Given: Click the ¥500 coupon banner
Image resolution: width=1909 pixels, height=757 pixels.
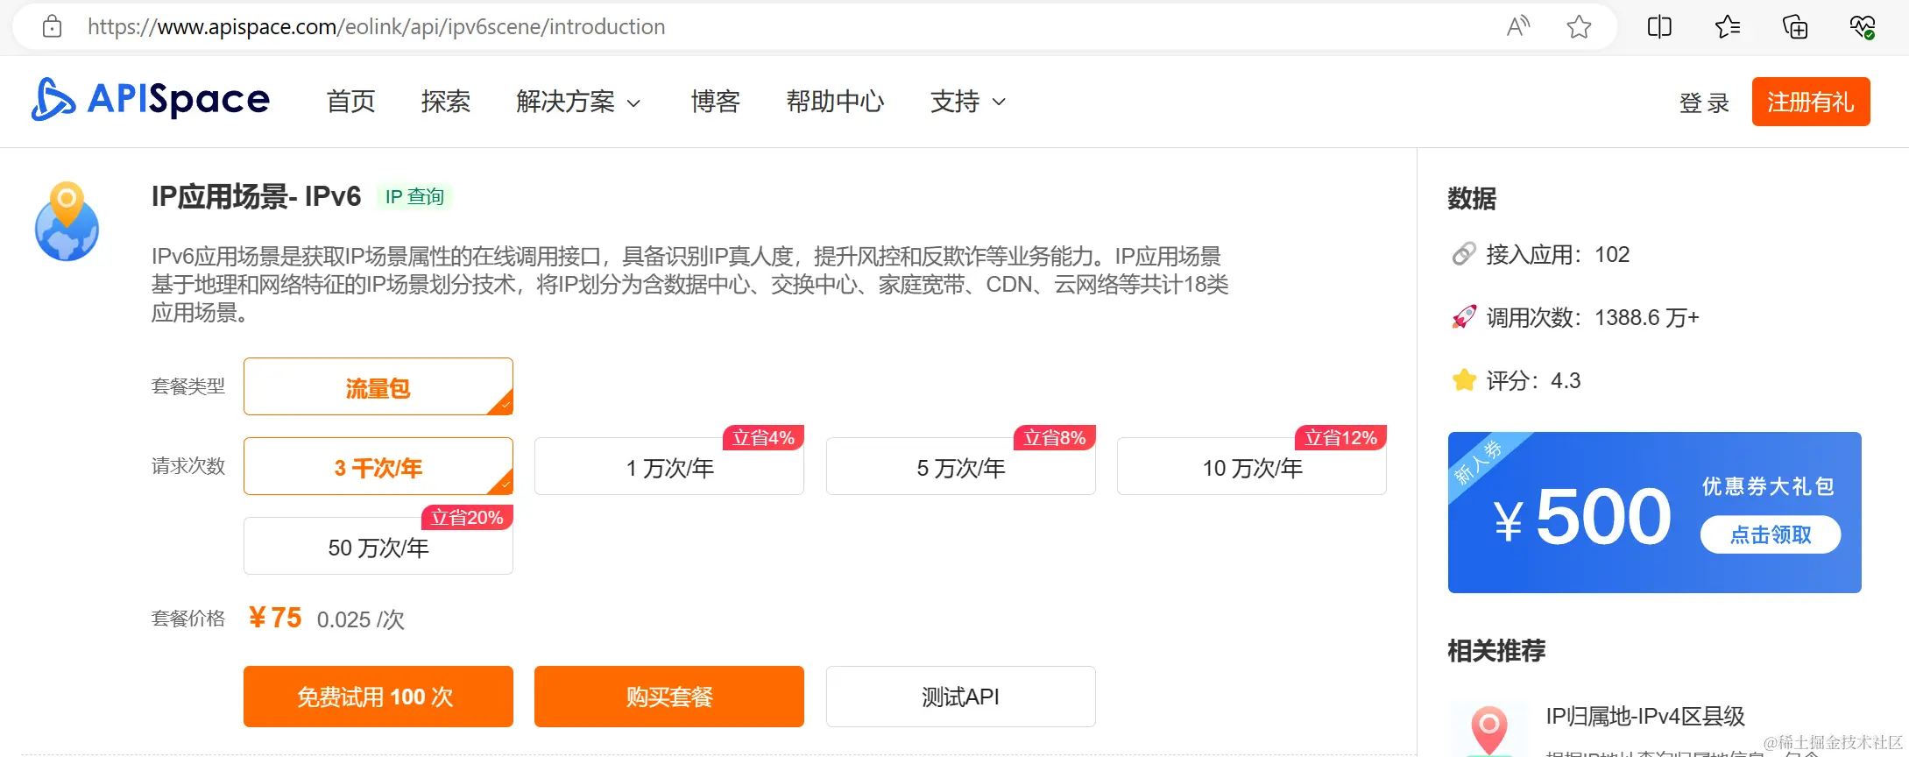Looking at the screenshot, I should pos(1654,513).
